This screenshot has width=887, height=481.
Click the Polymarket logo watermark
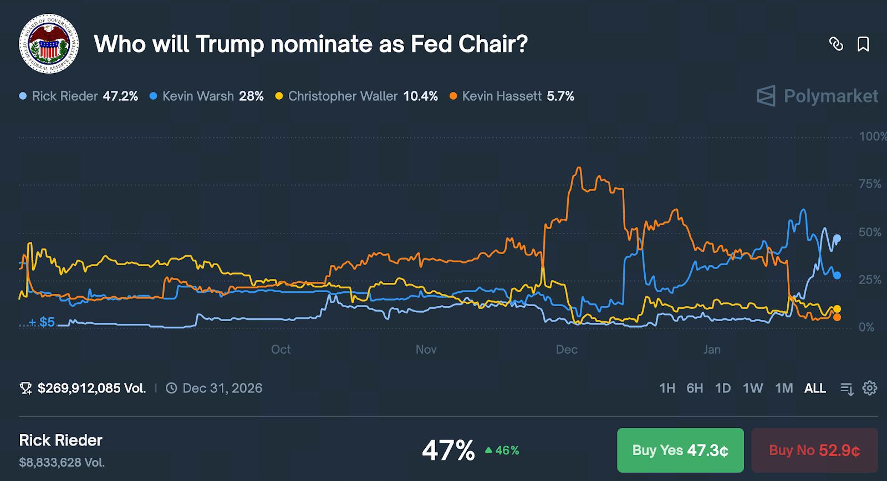tap(818, 96)
